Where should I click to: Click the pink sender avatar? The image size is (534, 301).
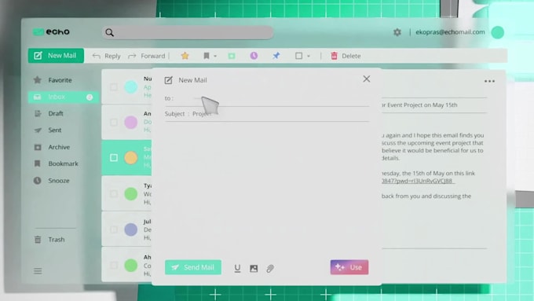131,123
